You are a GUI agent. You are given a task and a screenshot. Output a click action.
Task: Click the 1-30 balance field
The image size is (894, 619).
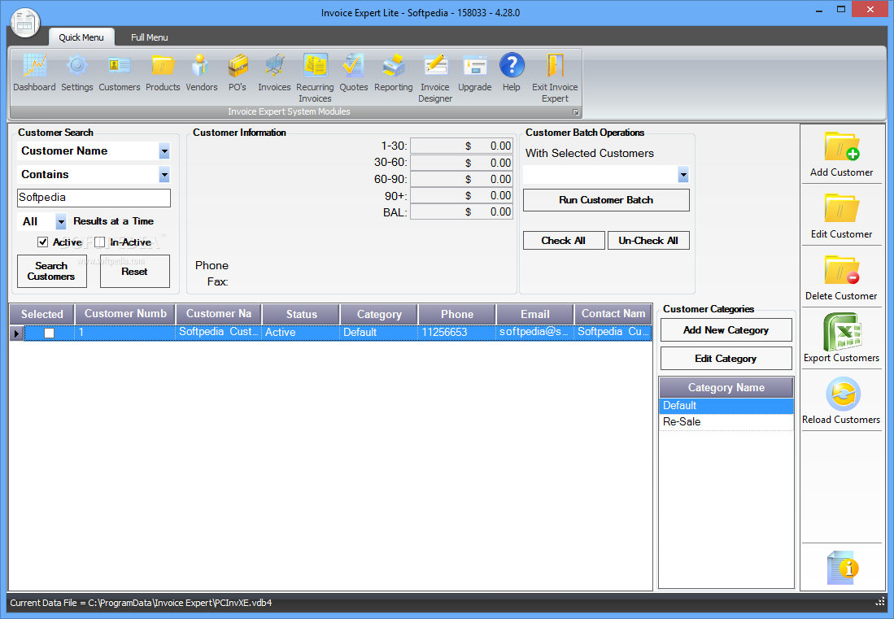point(461,146)
